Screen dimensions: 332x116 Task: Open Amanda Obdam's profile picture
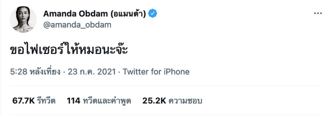pos(23,19)
